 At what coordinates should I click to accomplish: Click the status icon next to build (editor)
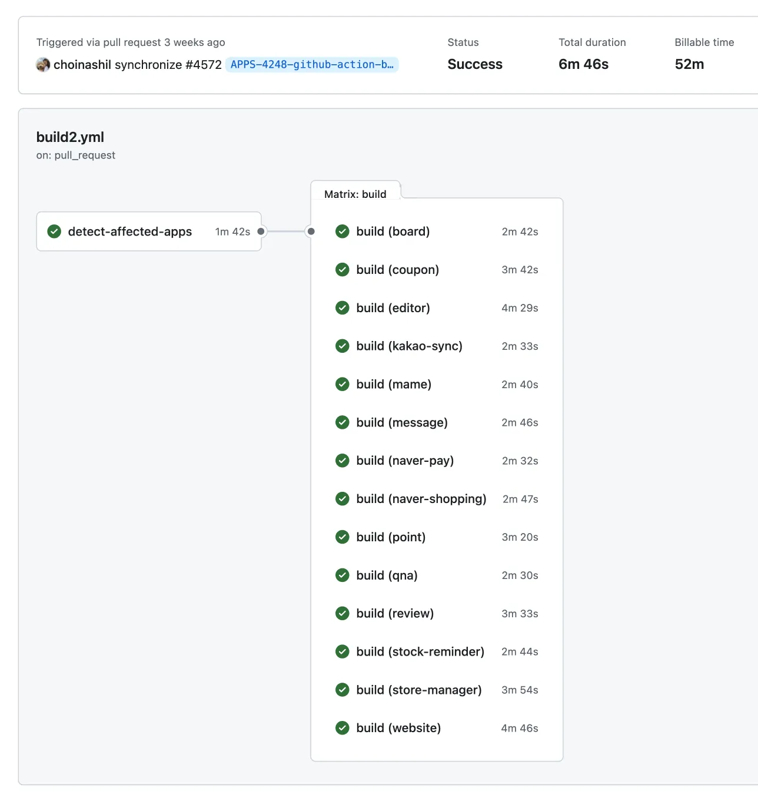click(x=342, y=308)
